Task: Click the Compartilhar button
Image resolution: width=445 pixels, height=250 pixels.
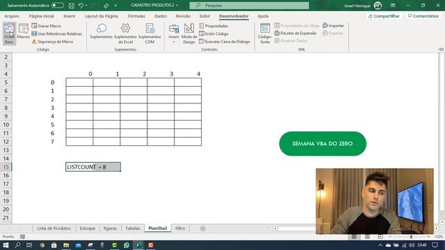Action: click(384, 16)
